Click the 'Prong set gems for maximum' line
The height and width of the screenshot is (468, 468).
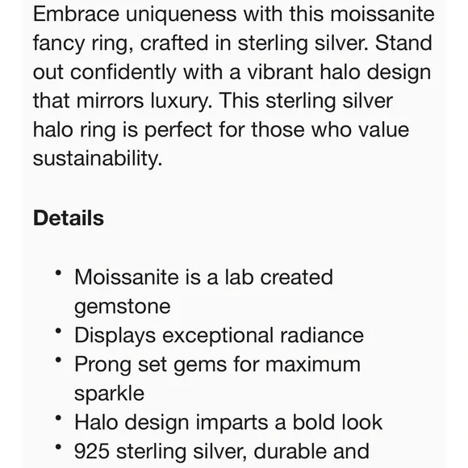coord(218,365)
